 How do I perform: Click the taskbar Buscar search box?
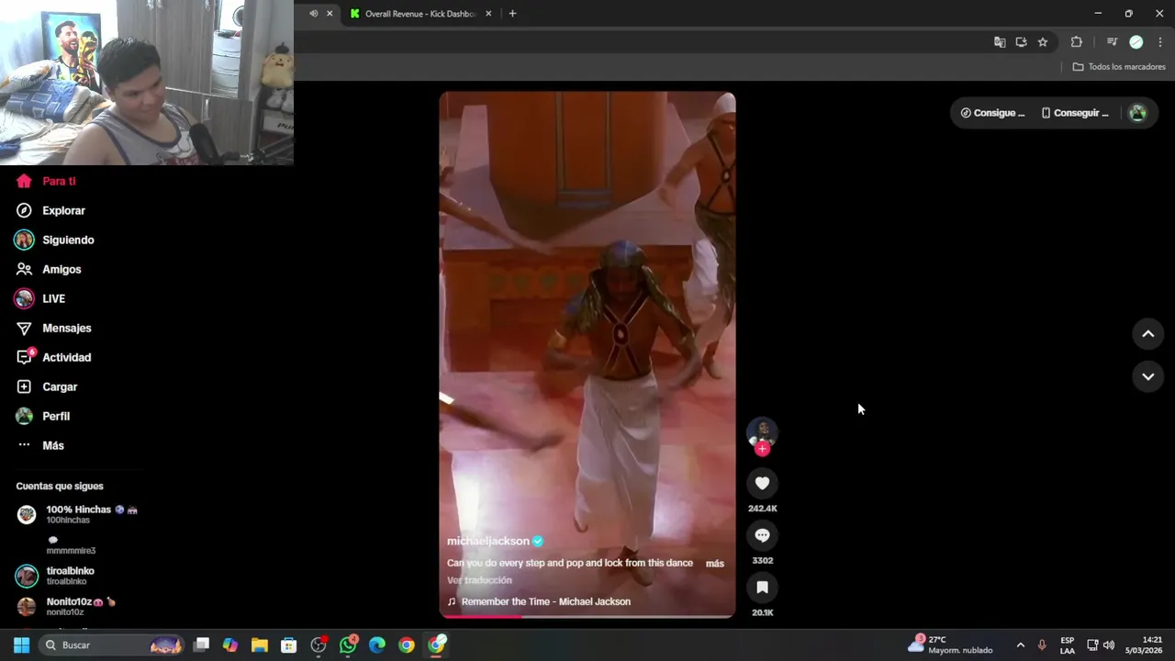tap(112, 645)
